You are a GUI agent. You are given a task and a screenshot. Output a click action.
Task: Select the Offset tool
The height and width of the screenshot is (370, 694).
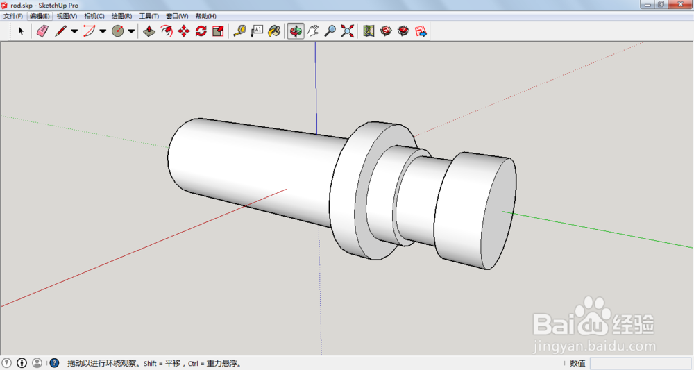(x=167, y=31)
